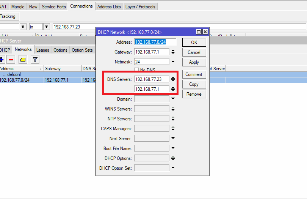Open the DHCP Option Set dropdown arrow
Image resolution: width=307 pixels, height=199 pixels.
pos(173,168)
